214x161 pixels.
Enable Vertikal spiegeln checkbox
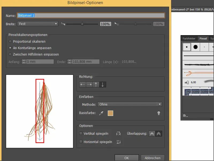(x=81, y=133)
